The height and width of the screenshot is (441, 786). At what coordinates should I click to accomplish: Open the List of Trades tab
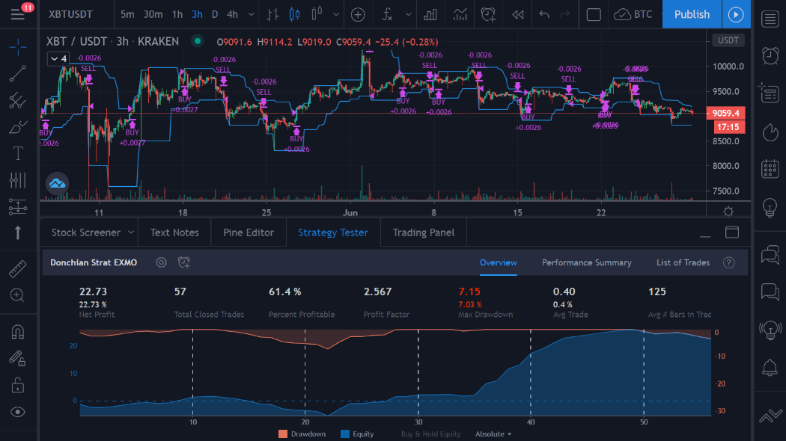683,262
